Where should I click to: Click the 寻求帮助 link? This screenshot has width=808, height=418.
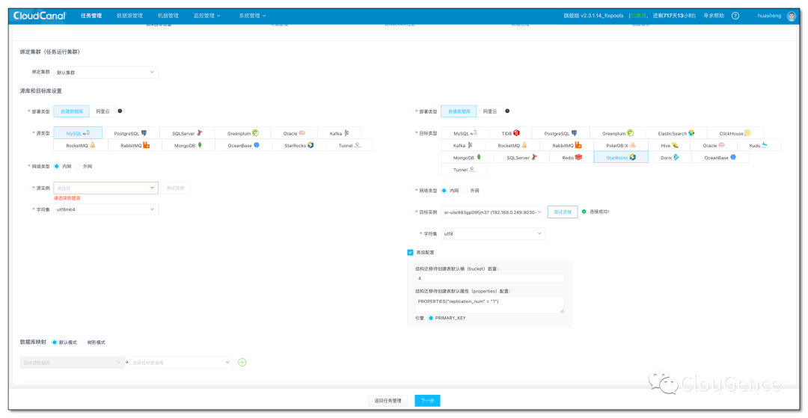714,16
